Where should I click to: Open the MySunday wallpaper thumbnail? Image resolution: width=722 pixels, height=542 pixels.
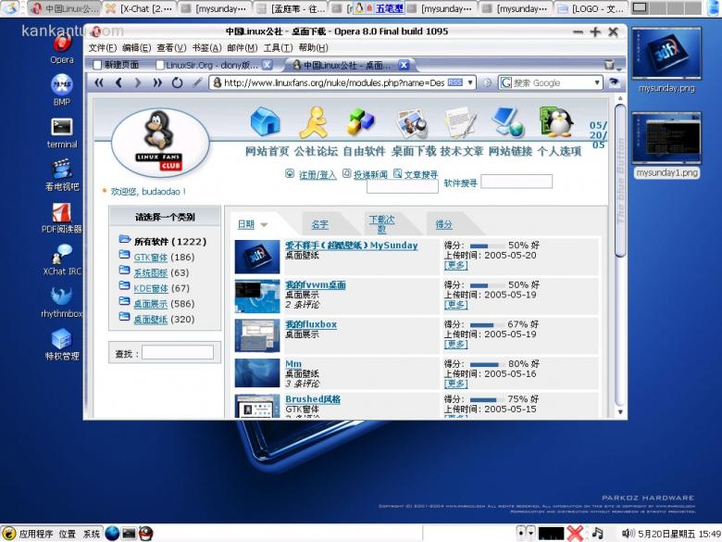point(257,258)
